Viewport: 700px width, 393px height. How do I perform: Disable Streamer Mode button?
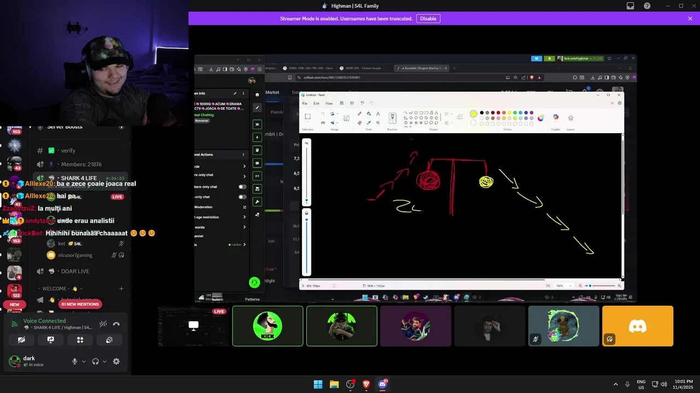[x=428, y=19]
